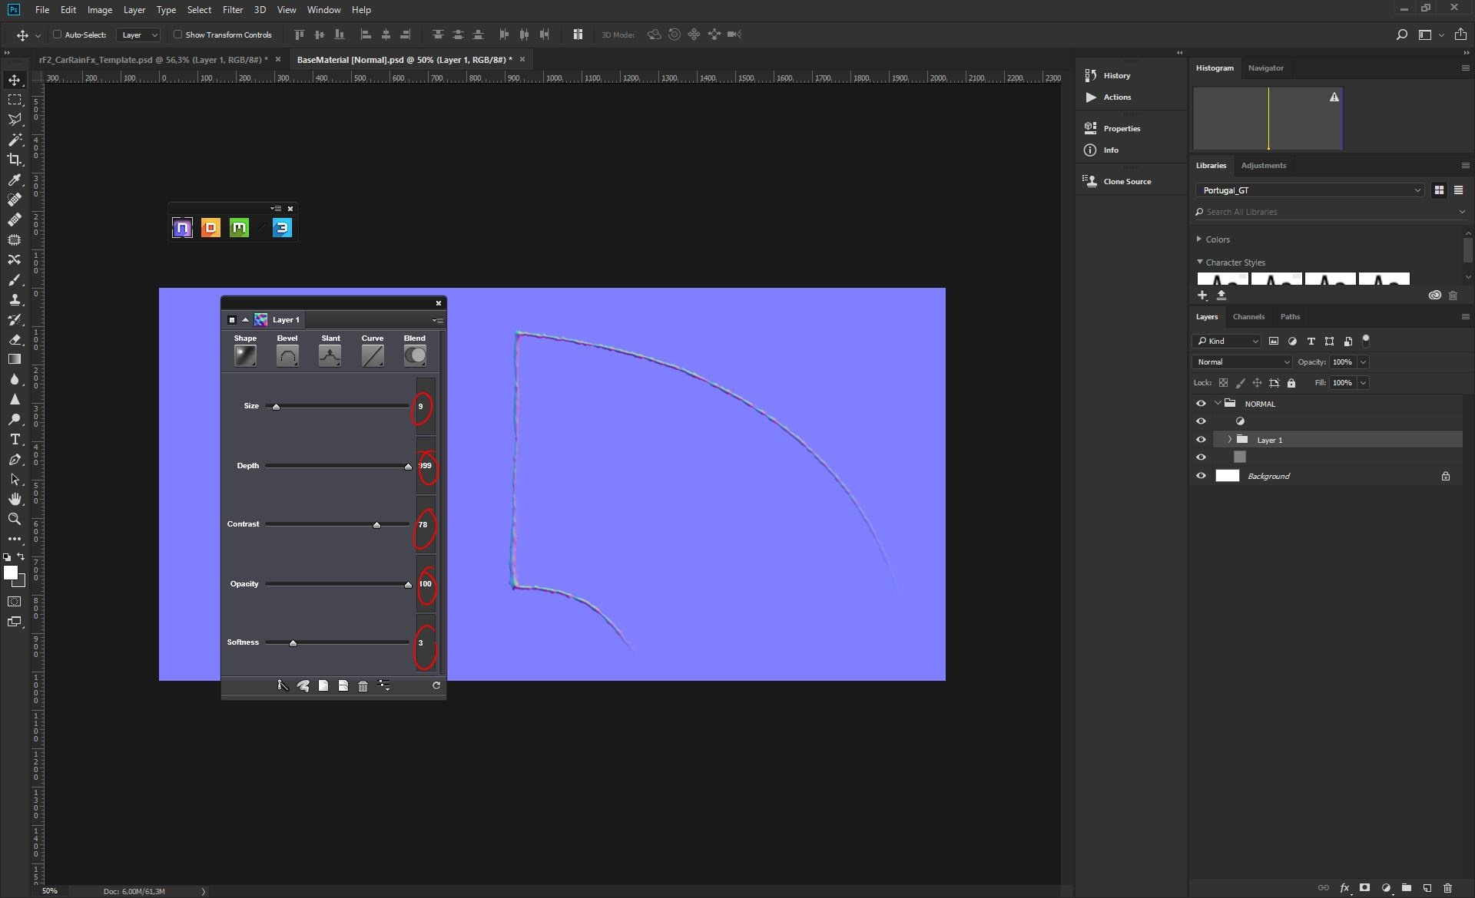The image size is (1475, 898).
Task: Select the Gradient tool
Action: (15, 359)
